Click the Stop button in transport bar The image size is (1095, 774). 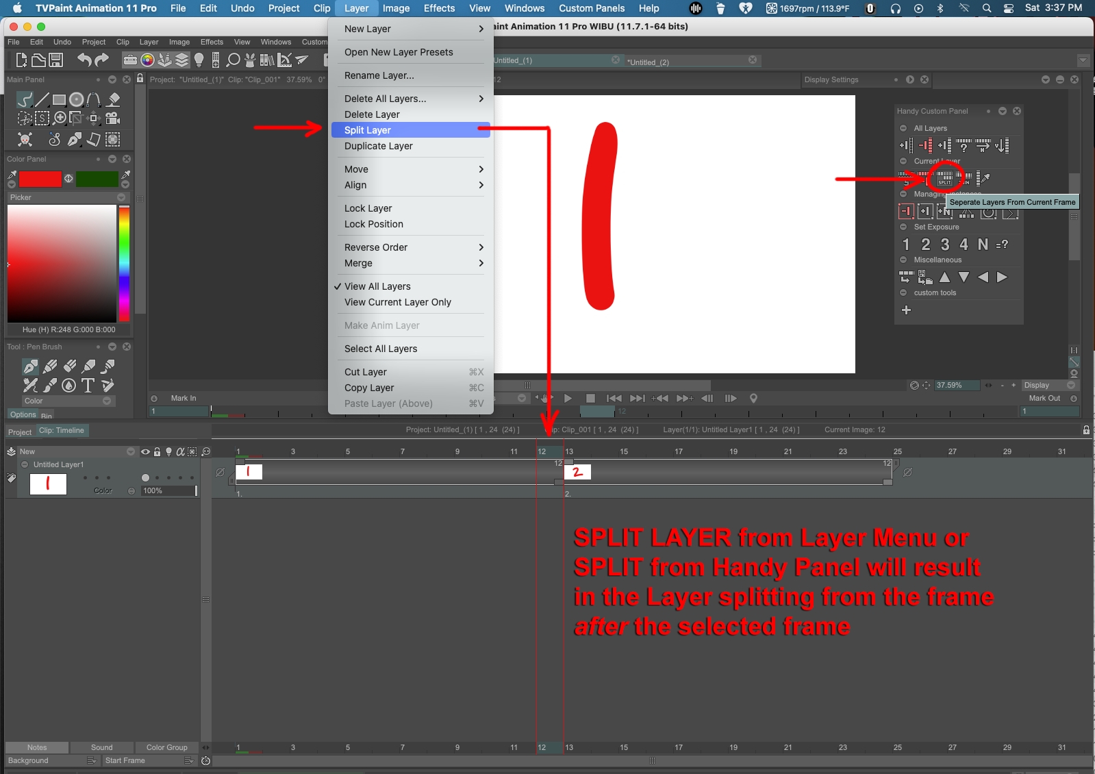(590, 398)
